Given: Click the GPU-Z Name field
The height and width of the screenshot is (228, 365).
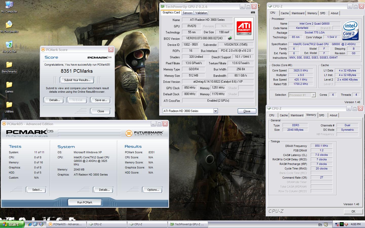Looking at the screenshot, I should point(207,20).
